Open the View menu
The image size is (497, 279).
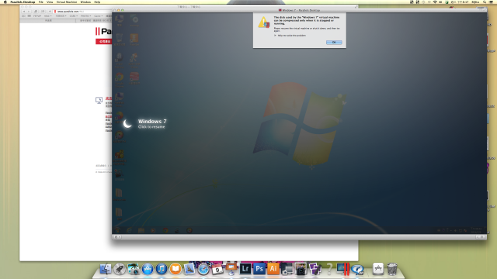50,2
